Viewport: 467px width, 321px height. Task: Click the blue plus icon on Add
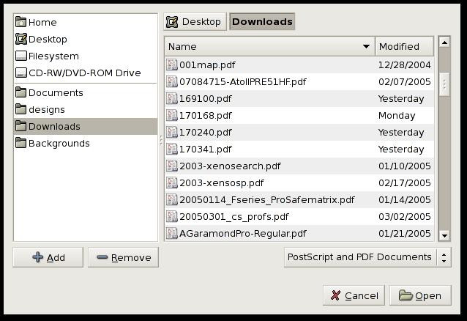point(38,257)
